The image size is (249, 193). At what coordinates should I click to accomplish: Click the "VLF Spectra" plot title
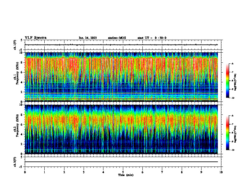(36, 38)
